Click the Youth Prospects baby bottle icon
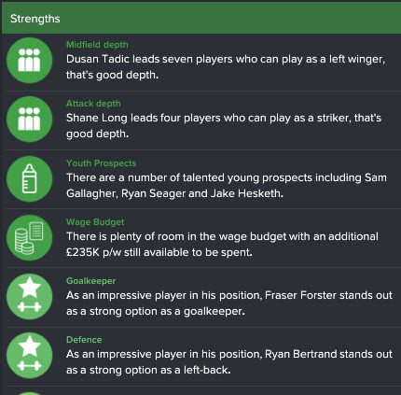 click(x=30, y=178)
